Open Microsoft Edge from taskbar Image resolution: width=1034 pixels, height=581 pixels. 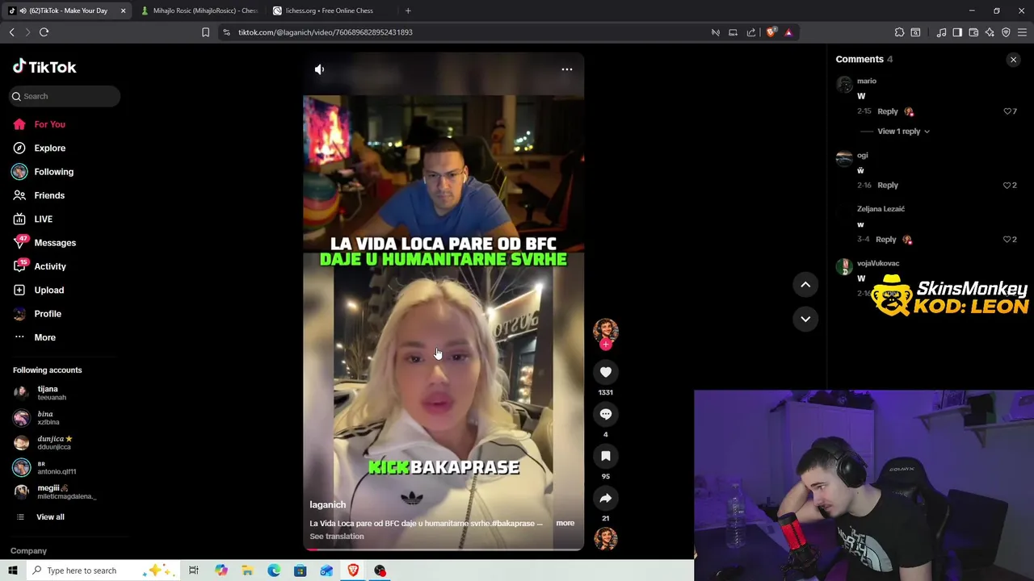click(x=274, y=571)
